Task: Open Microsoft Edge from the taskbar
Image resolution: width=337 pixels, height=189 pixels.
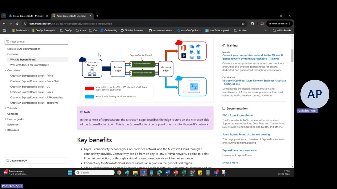Action: point(159,172)
